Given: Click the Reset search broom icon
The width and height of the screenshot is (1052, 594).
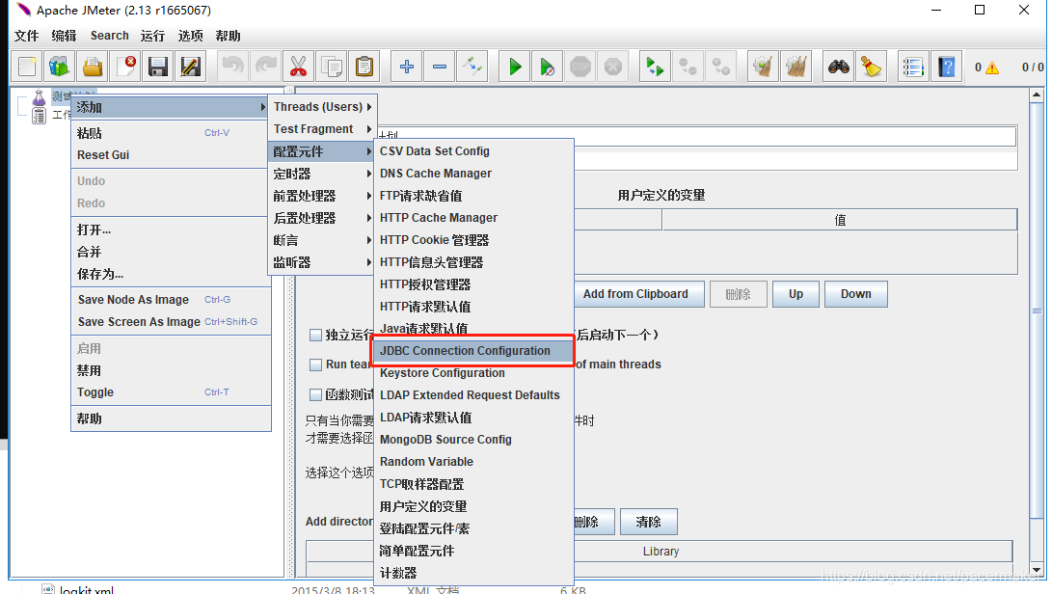Looking at the screenshot, I should pyautogui.click(x=871, y=67).
